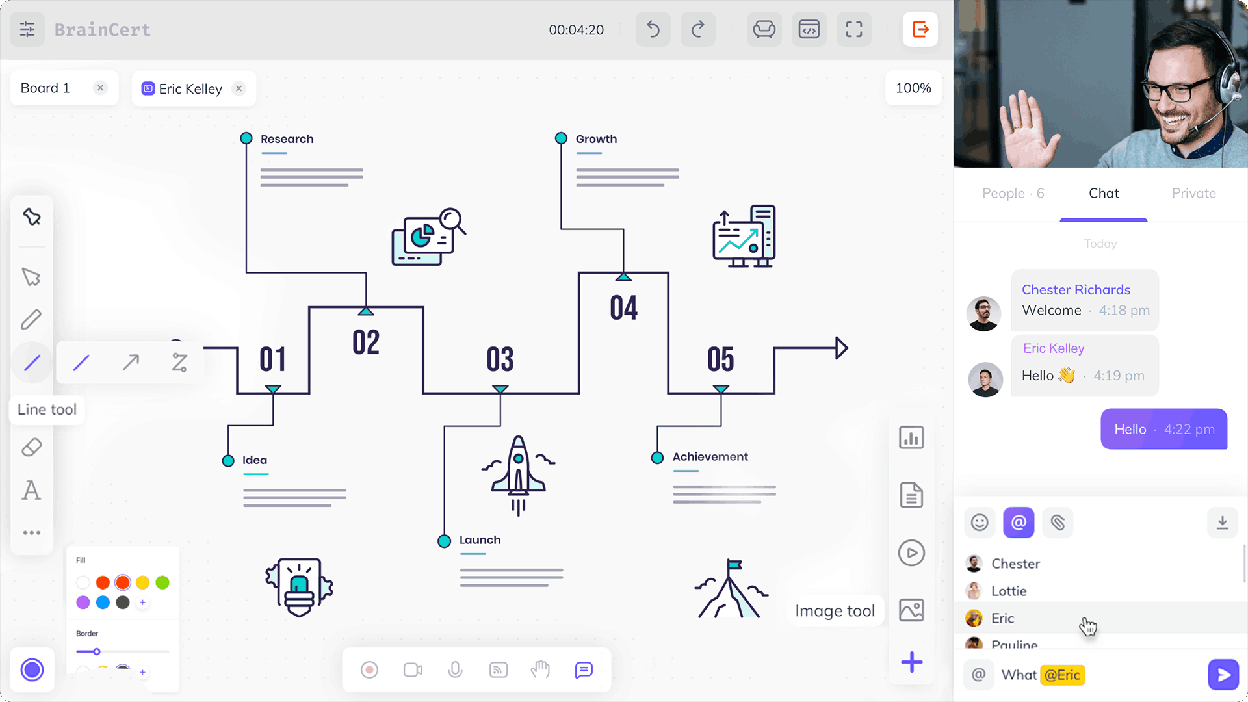Click Chester Richards' name in chat
The image size is (1248, 702).
[x=1076, y=290]
